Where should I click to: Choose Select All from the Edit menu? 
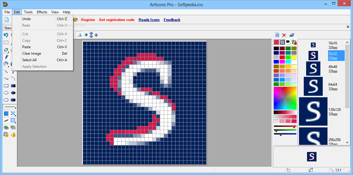click(x=42, y=60)
